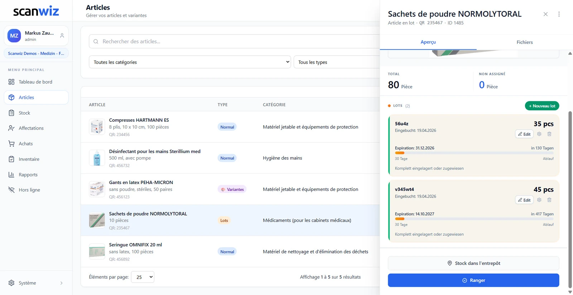Go to Tableau de bord
Screen dimensions: 573x295
[36, 82]
